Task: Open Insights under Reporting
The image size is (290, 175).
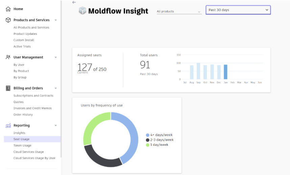Action: pyautogui.click(x=19, y=133)
